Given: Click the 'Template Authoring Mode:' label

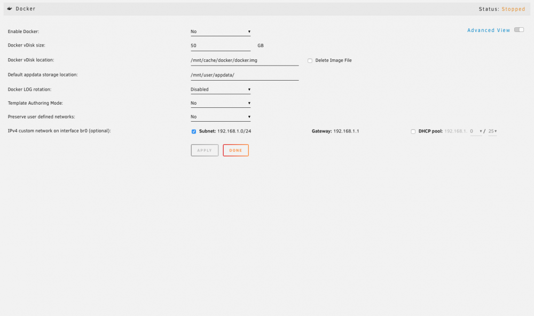Looking at the screenshot, I should tap(35, 103).
